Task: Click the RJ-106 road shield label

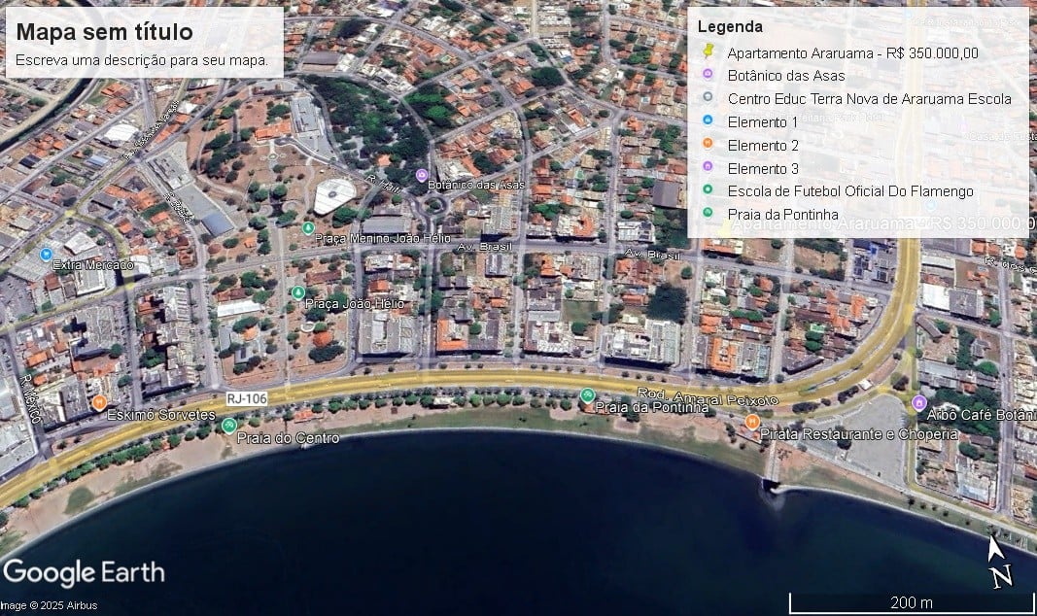Action: 247,398
